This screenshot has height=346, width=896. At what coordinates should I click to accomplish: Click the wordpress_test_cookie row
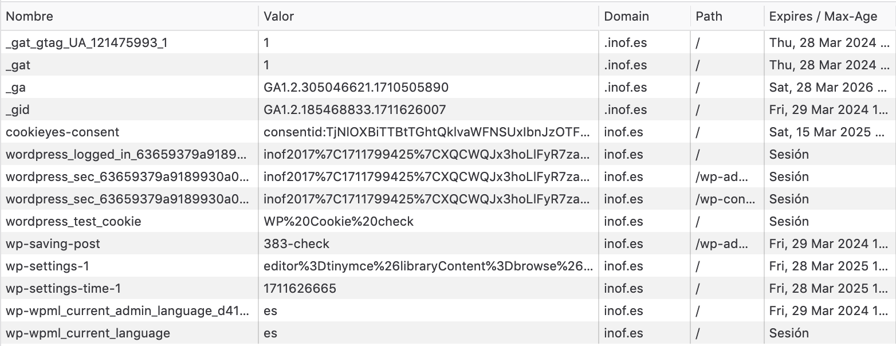click(73, 222)
